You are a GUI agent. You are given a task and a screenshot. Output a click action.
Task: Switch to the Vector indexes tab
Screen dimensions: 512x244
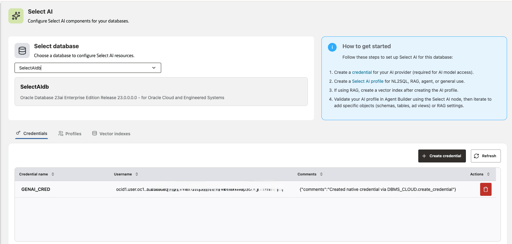tap(111, 134)
